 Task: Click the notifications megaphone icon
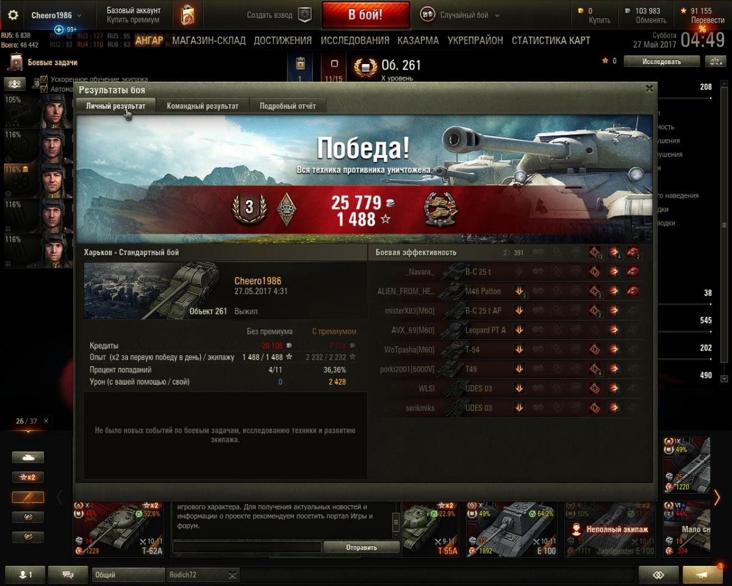[x=703, y=574]
